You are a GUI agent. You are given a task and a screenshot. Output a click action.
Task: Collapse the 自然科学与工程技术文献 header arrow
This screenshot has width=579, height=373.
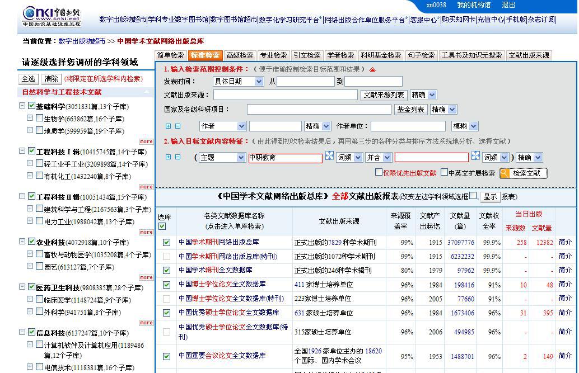pyautogui.click(x=147, y=92)
